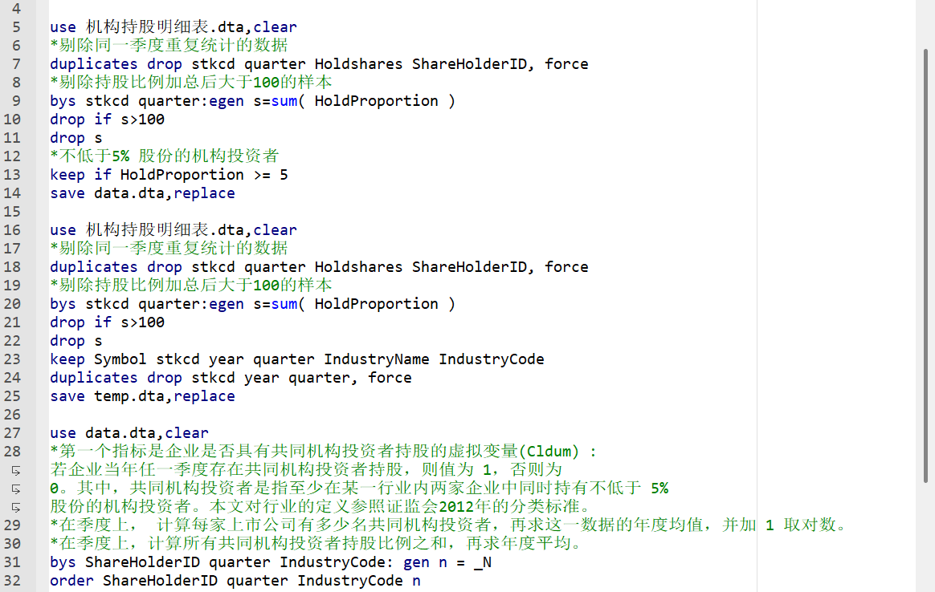The image size is (935, 592).
Task: Click the empty line 26 in the editor
Action: (321, 415)
